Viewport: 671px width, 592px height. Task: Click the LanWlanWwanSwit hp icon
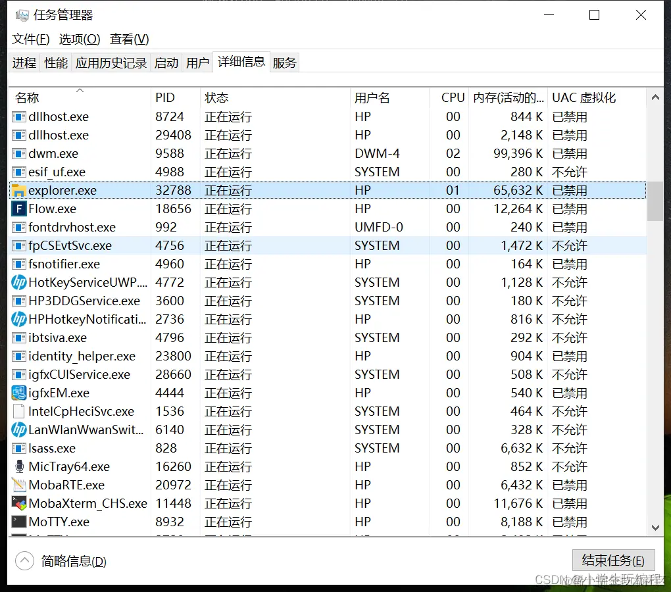click(x=18, y=430)
